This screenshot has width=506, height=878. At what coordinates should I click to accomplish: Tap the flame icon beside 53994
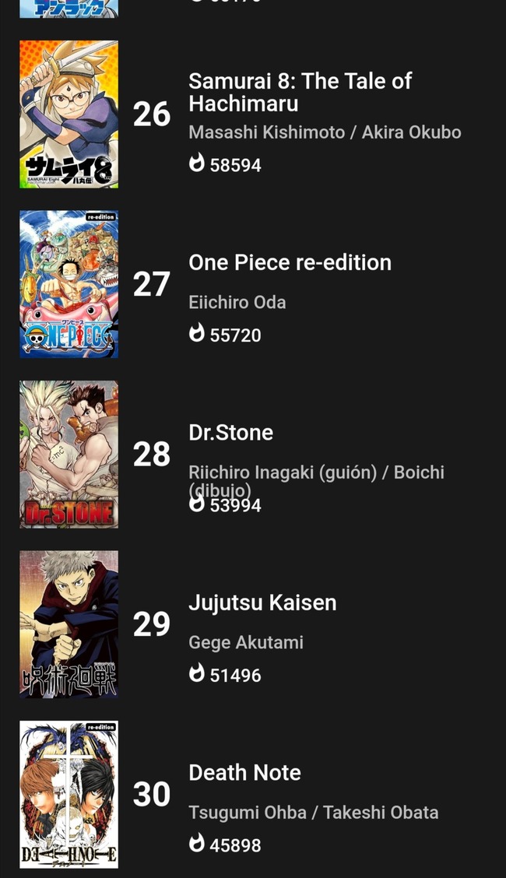click(196, 503)
